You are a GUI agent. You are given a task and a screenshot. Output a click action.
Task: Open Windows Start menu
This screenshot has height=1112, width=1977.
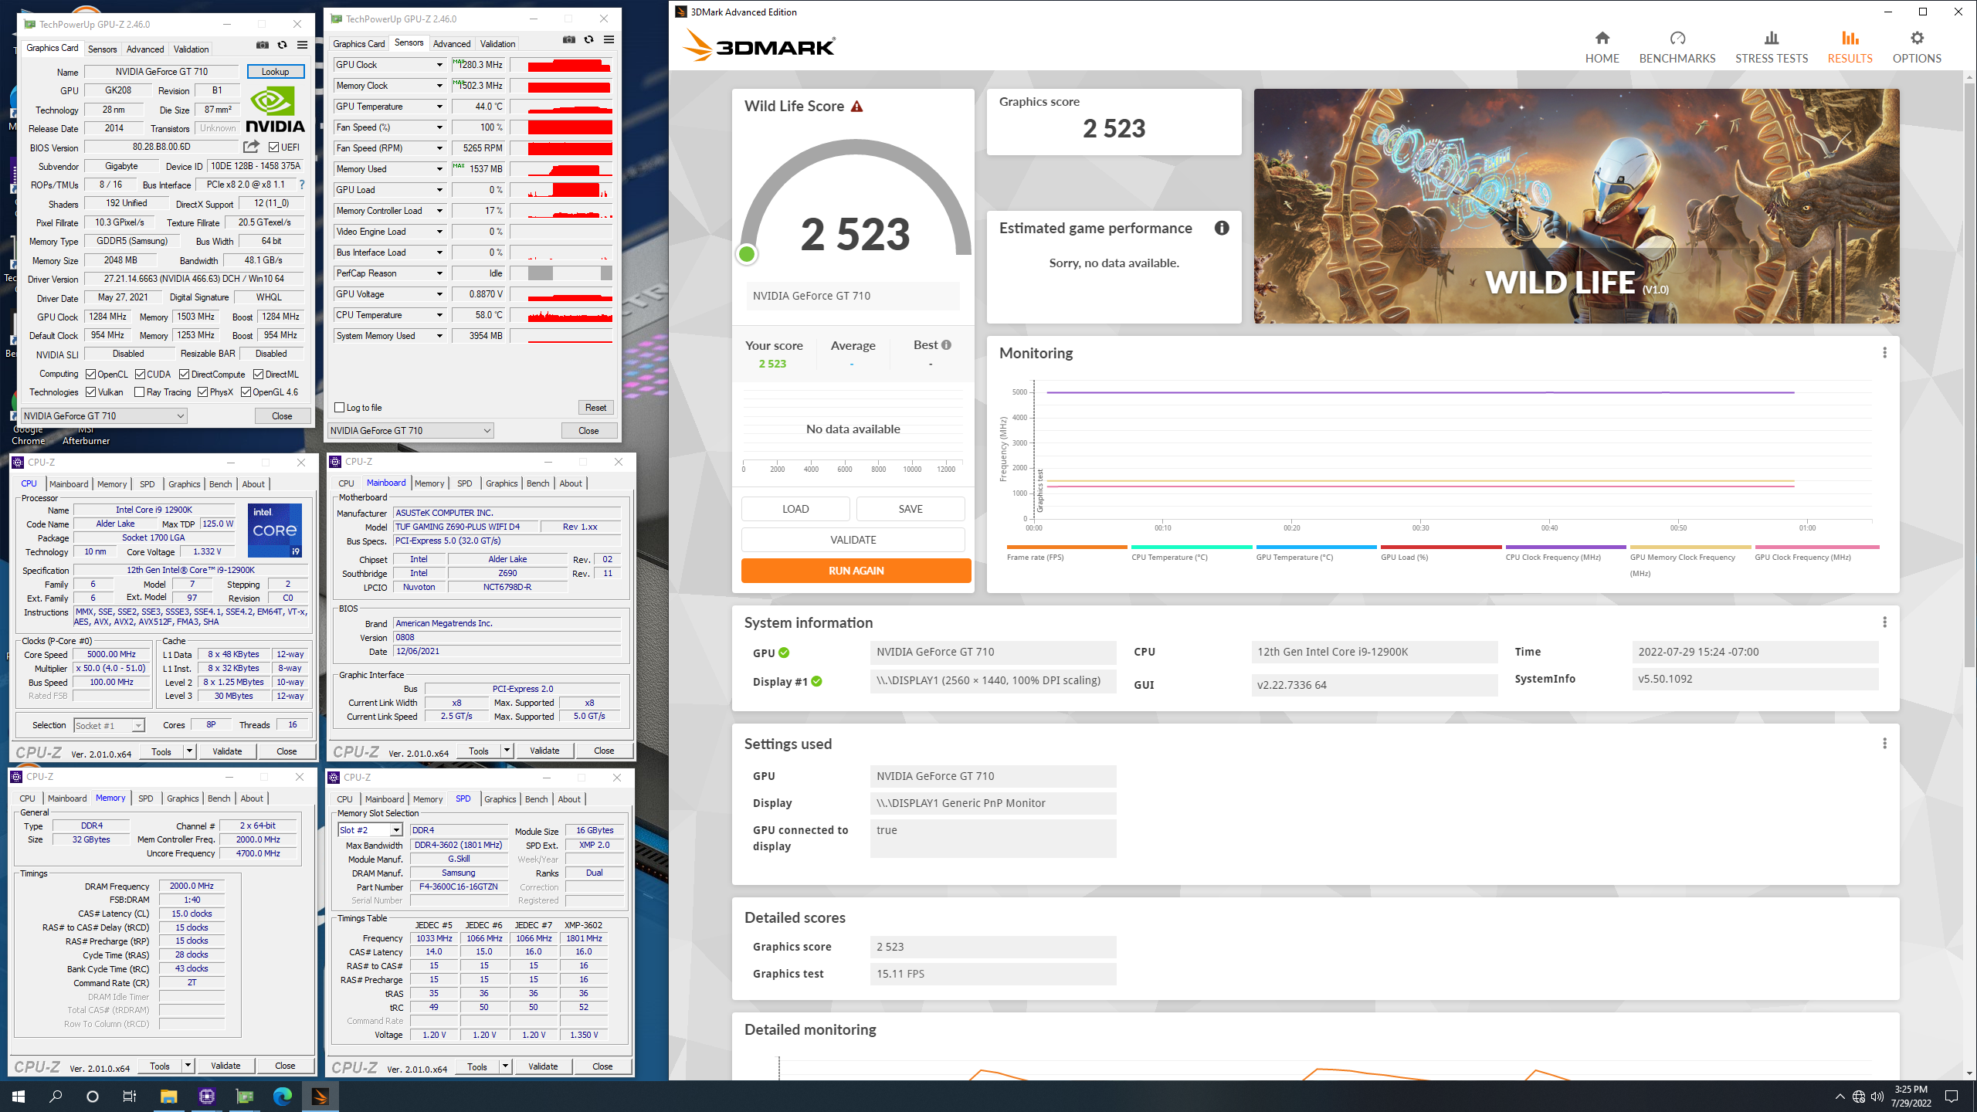[19, 1097]
